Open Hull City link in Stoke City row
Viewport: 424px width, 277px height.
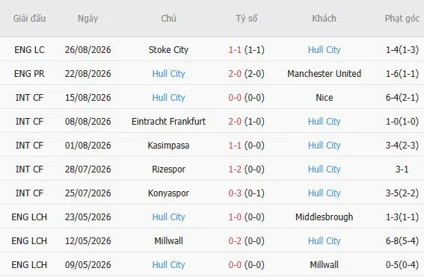coord(324,50)
